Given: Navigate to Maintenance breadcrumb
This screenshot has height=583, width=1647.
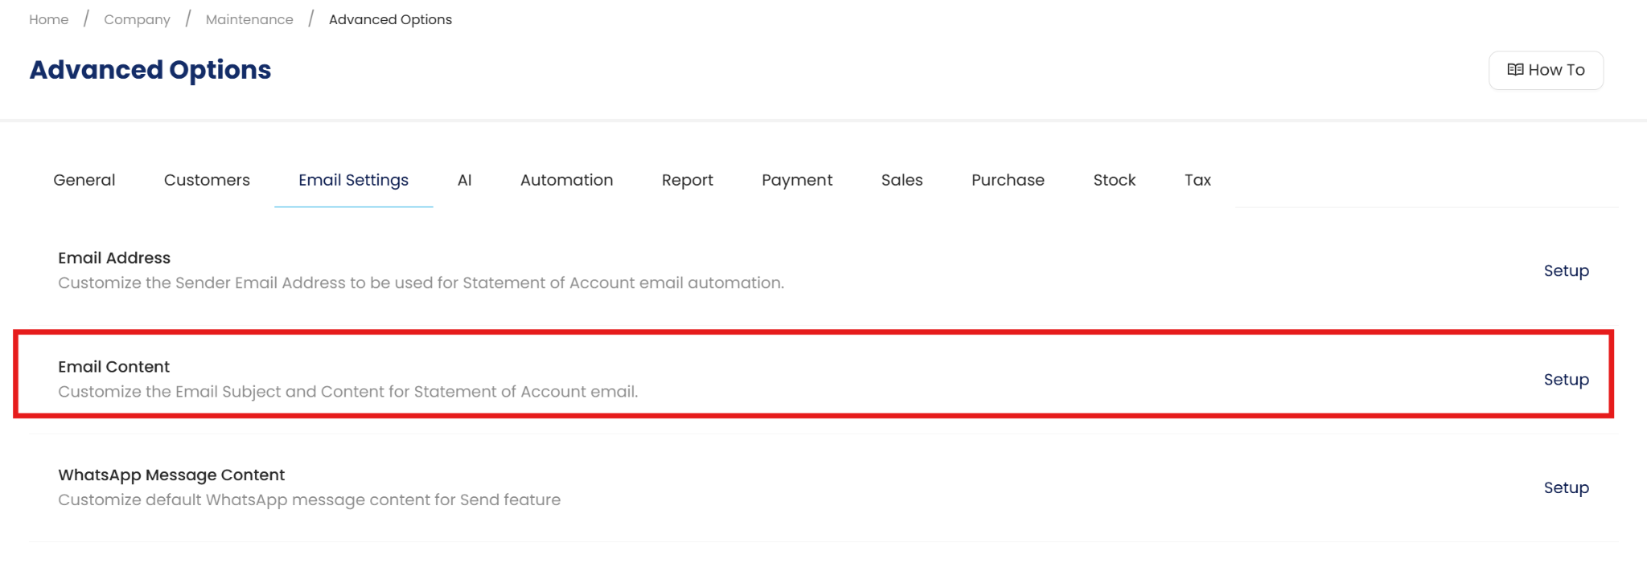Looking at the screenshot, I should [249, 19].
